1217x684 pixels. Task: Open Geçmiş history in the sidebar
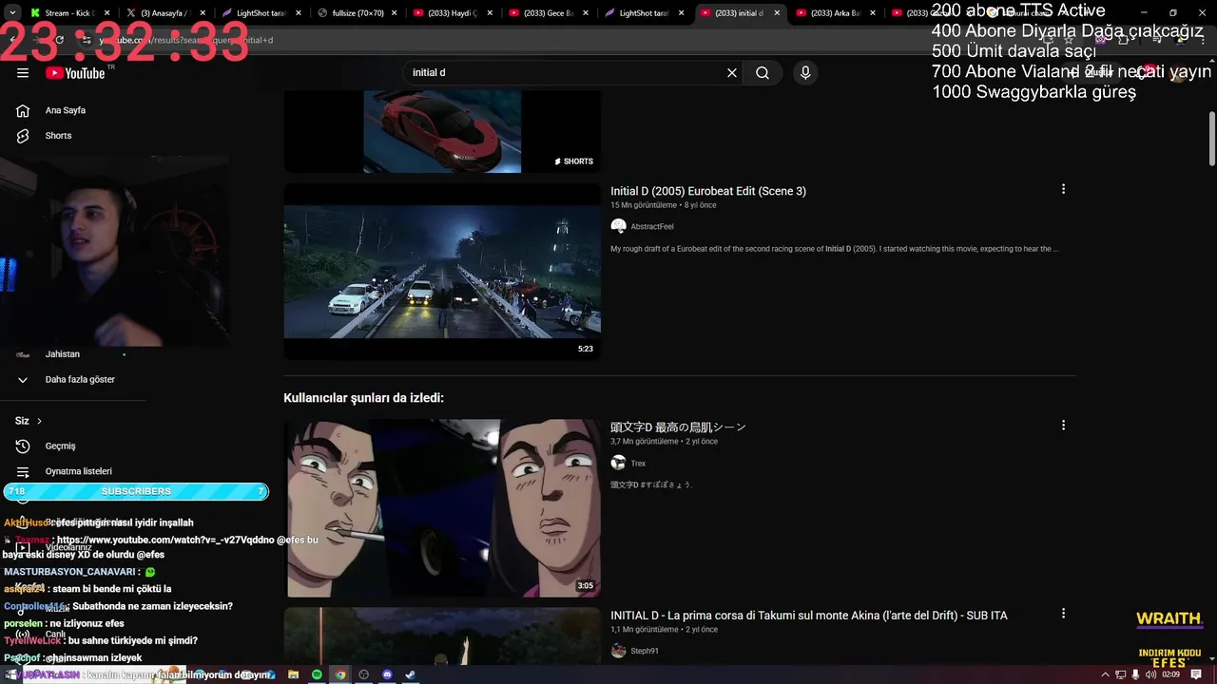pyautogui.click(x=60, y=446)
